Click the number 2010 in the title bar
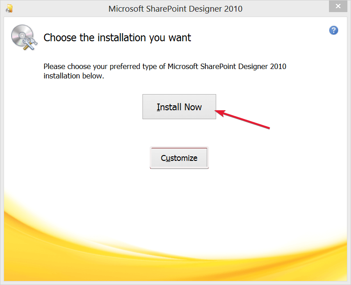 (x=233, y=9)
